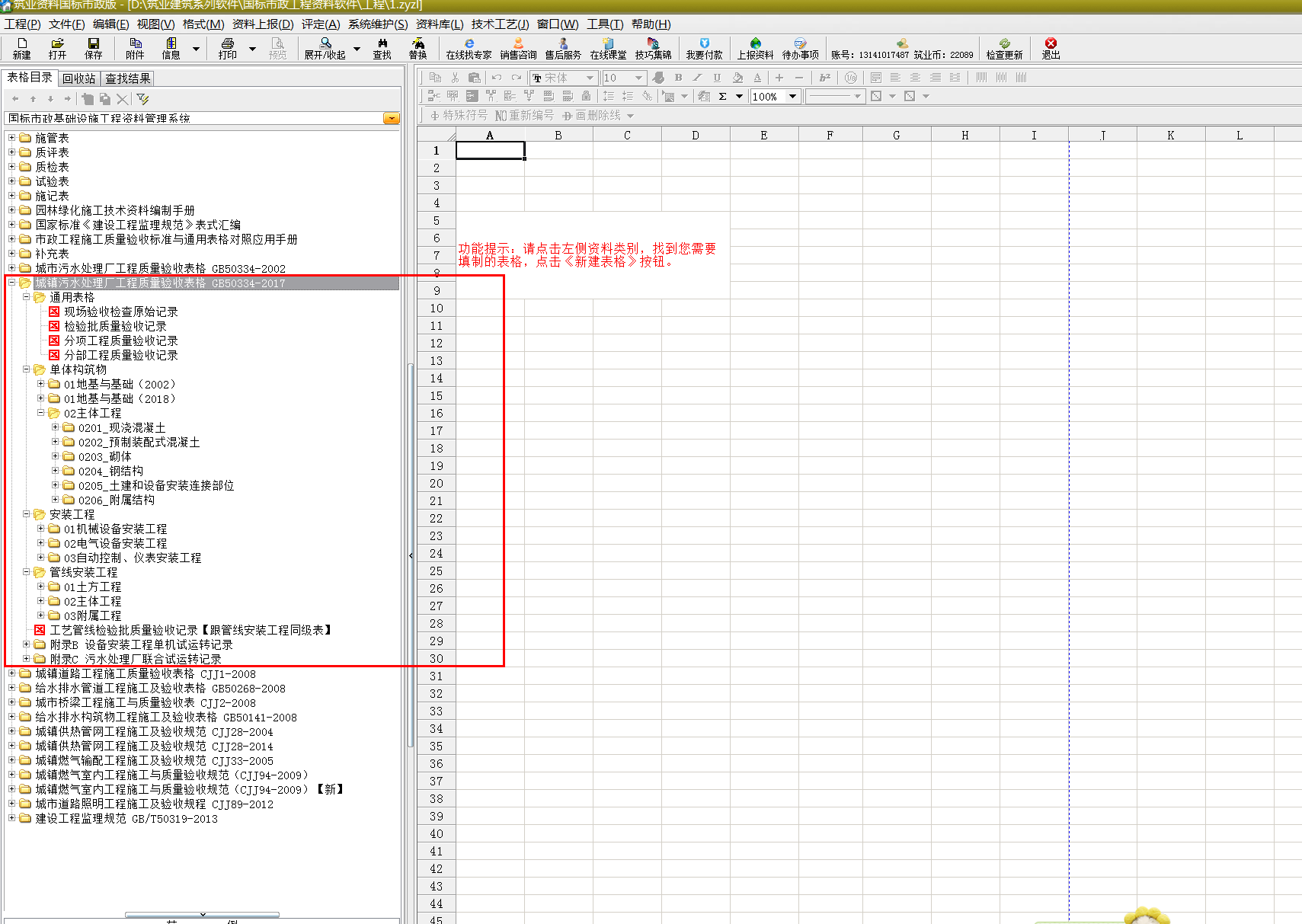1302x924 pixels.
Task: Select cell A1 in the spreadsheet
Action: (x=490, y=151)
